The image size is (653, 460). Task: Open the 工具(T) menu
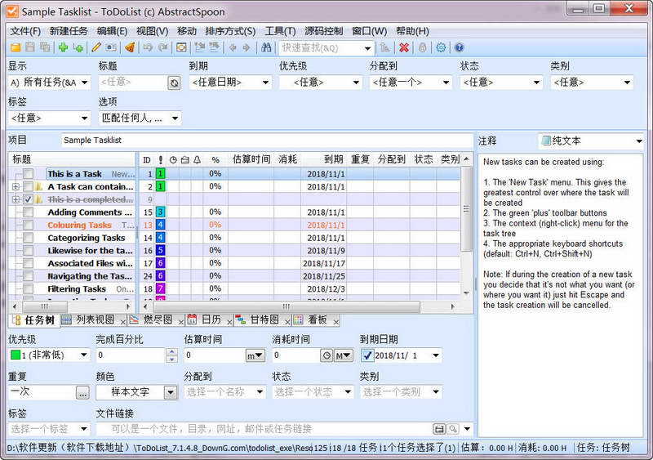pyautogui.click(x=280, y=31)
